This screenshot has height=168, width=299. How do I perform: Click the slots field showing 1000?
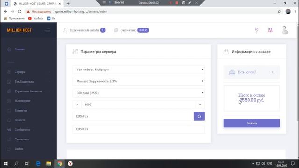click(x=138, y=105)
